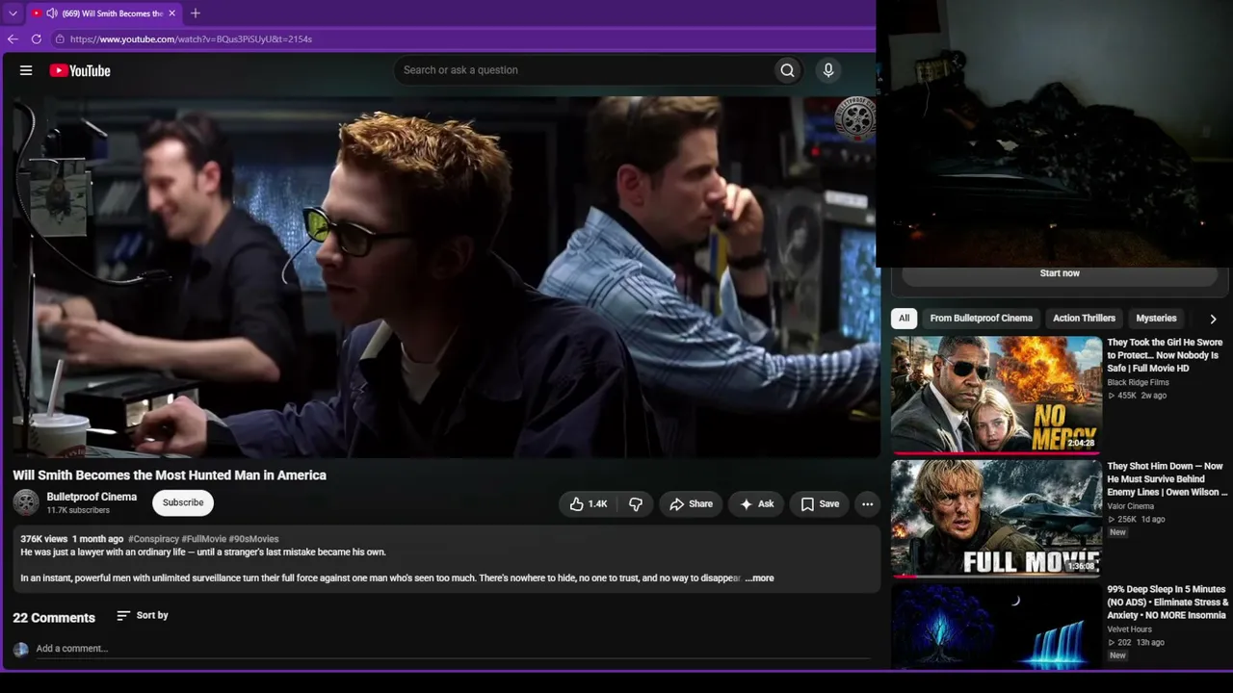This screenshot has height=693, width=1233.
Task: Like the video with thumbs up
Action: click(588, 504)
